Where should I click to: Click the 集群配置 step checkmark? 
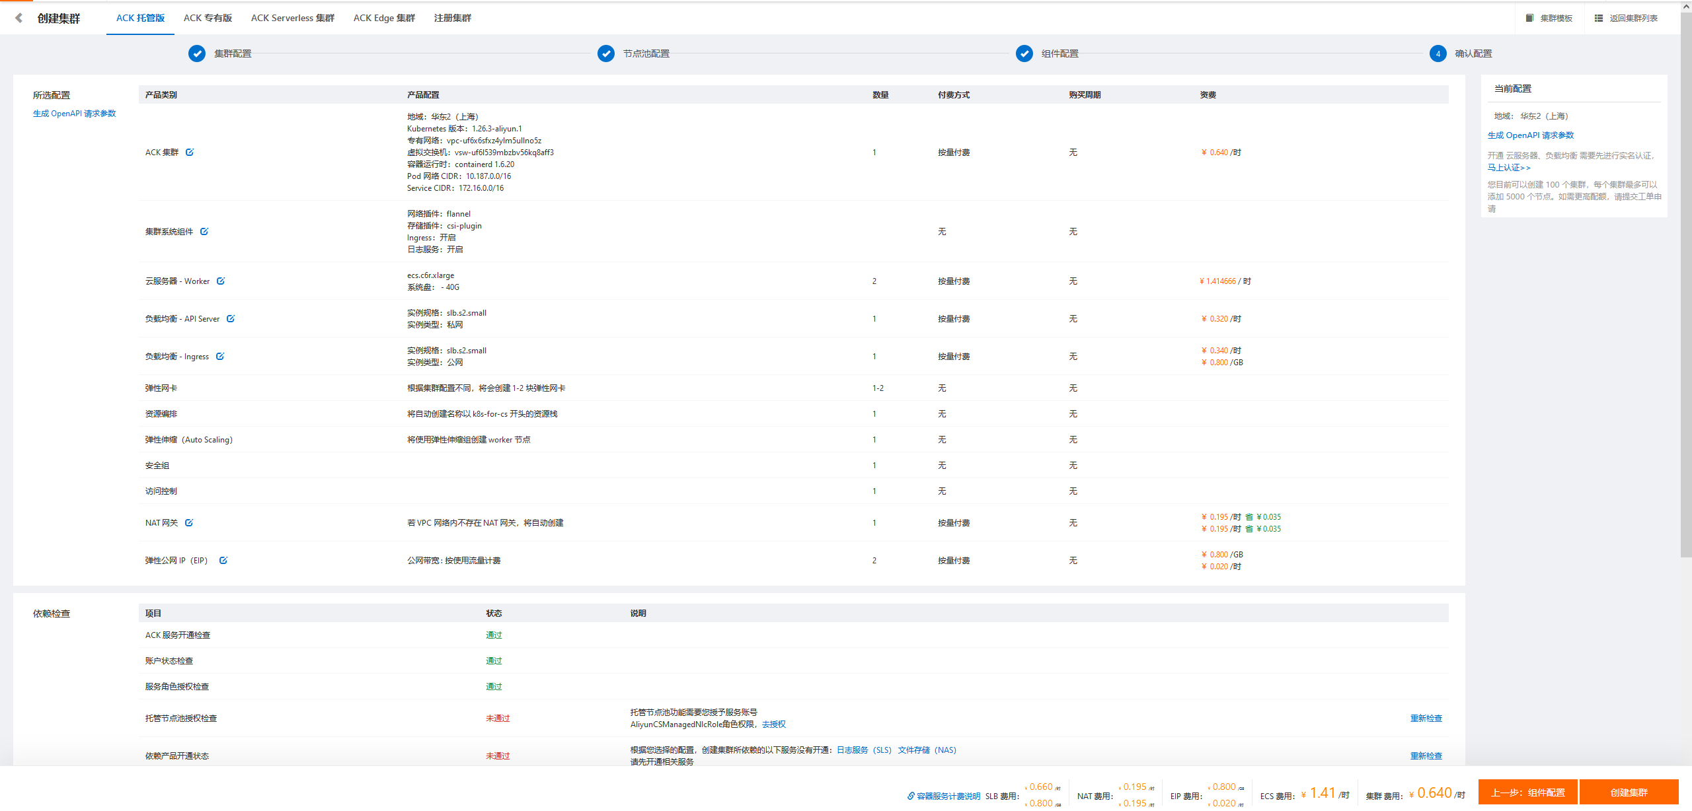tap(197, 53)
